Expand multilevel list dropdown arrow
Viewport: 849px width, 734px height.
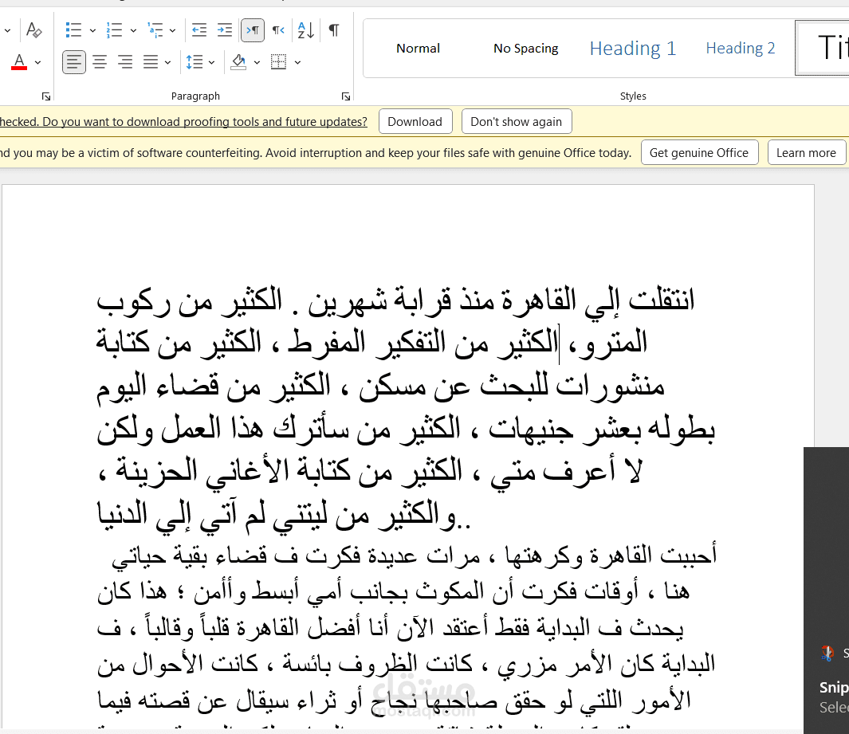tap(173, 30)
